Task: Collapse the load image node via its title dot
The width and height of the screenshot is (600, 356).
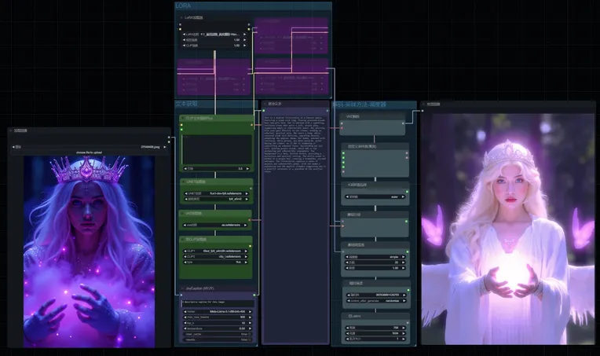Action: click(x=11, y=131)
